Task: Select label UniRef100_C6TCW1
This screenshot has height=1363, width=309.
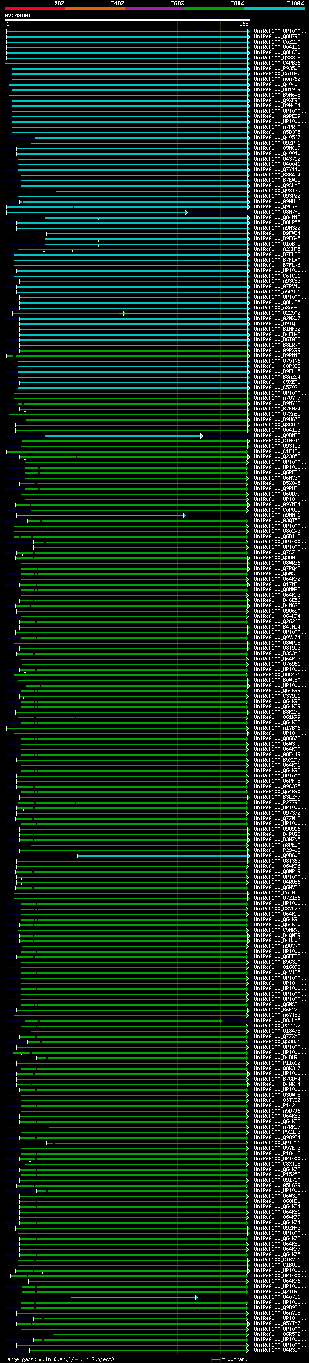Action: pos(277,276)
